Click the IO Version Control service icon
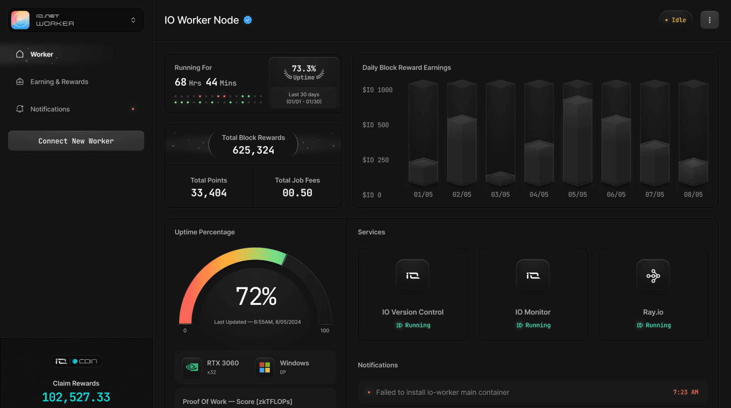Screen dimensions: 731x408 412,275
